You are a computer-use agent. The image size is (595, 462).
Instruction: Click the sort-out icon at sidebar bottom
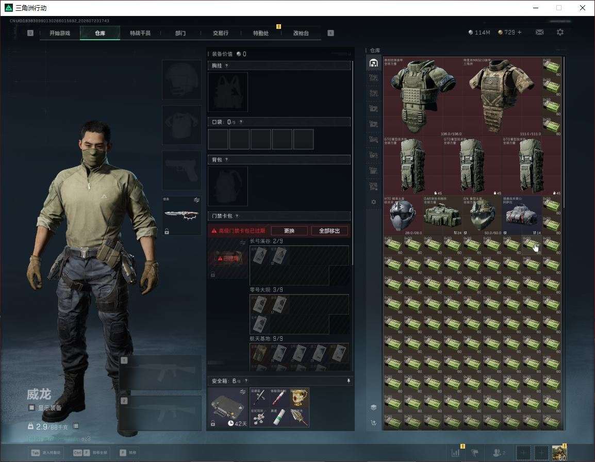click(x=373, y=423)
